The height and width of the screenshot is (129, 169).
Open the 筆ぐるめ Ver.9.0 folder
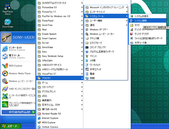(60, 109)
